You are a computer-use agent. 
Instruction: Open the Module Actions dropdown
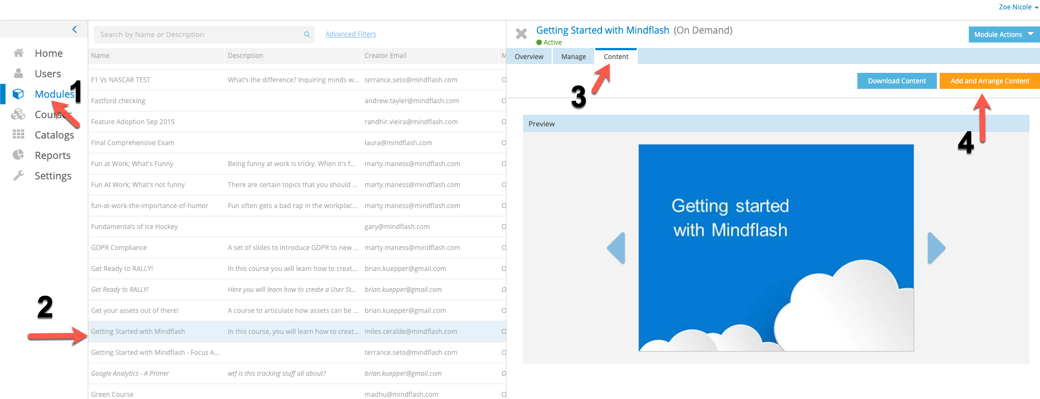click(1004, 34)
